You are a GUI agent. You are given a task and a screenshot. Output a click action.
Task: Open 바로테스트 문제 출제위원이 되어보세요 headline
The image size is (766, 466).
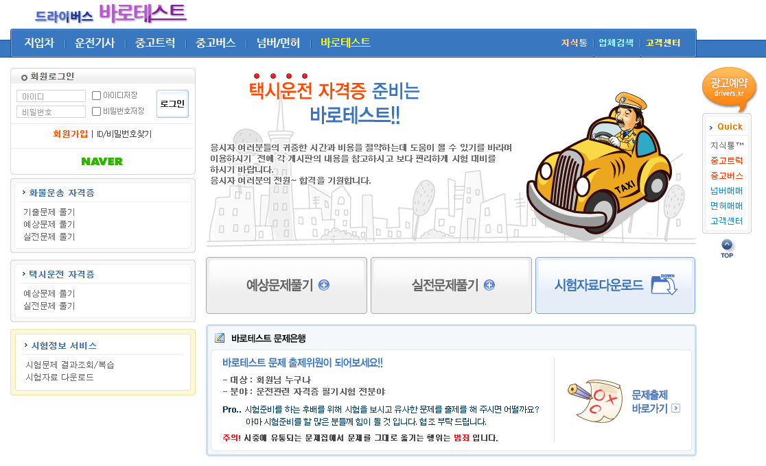point(303,363)
